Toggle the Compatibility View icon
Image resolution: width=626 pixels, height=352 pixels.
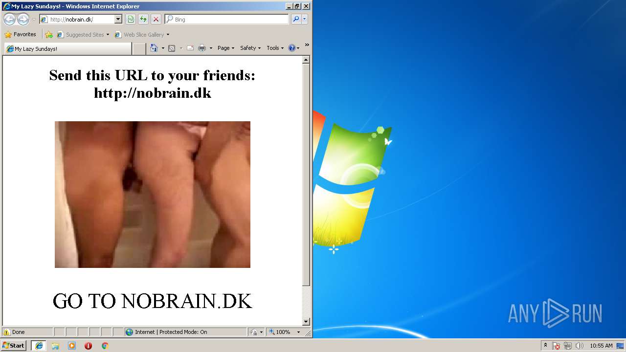[x=131, y=19]
